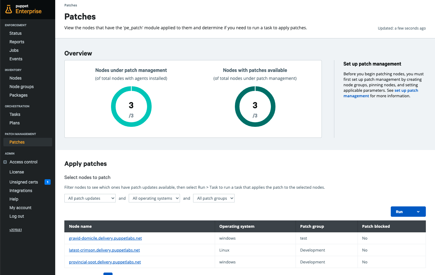
Task: Open Plans under Orchestration
Action: [15, 123]
